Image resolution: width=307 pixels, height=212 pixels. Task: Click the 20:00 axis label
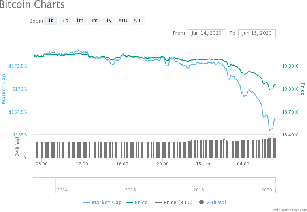point(162,164)
